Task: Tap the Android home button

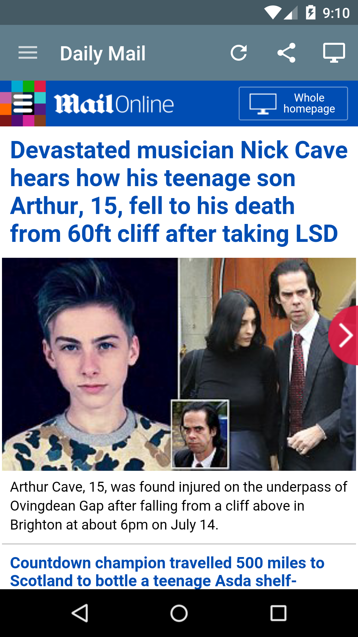Action: (179, 613)
